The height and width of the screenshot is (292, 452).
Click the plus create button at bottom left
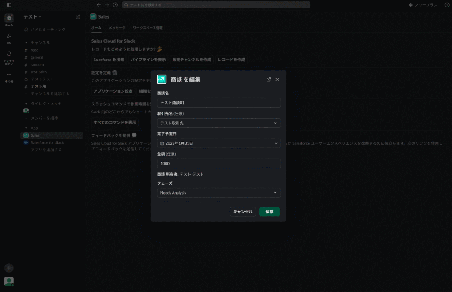9,268
